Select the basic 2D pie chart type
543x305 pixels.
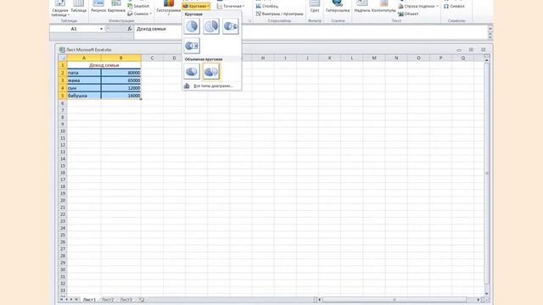pyautogui.click(x=192, y=26)
